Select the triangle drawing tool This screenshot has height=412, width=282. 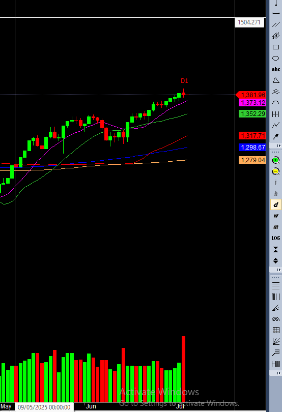click(276, 80)
